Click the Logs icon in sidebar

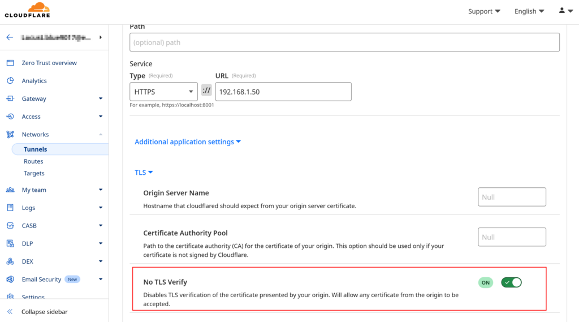tap(10, 207)
